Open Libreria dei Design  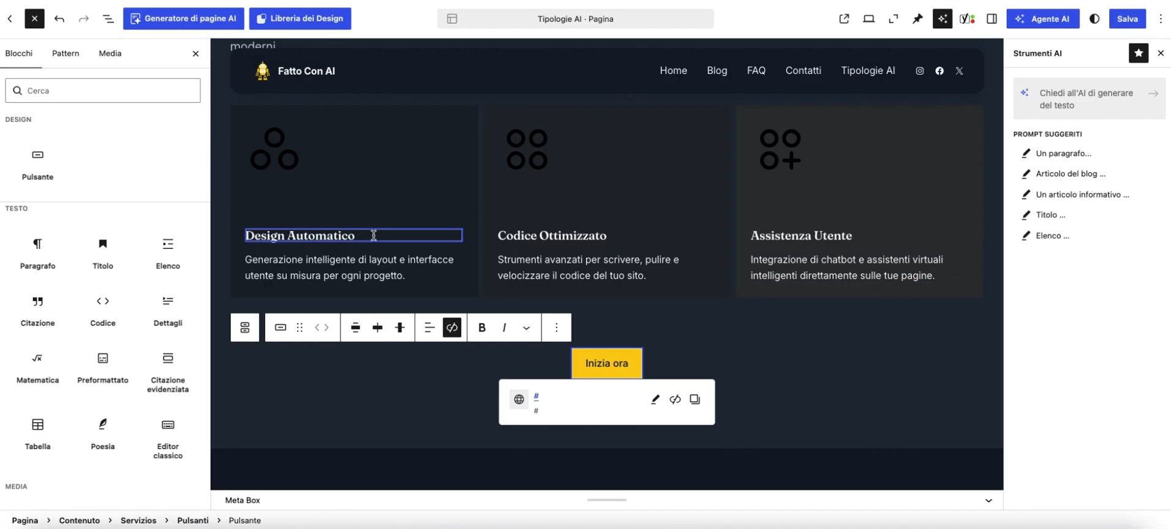[x=300, y=18]
